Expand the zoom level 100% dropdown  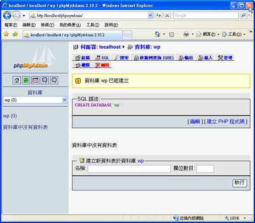(245, 218)
